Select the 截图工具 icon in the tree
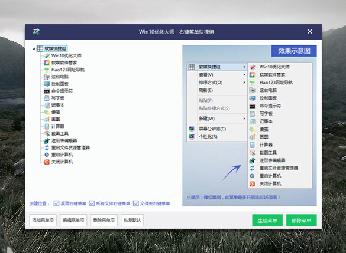 [x=47, y=133]
